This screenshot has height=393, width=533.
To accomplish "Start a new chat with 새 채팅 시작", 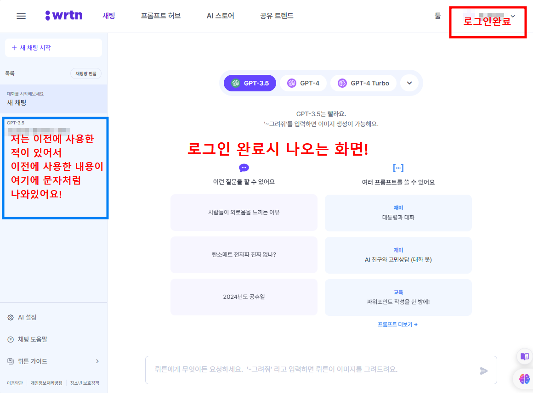I will point(53,48).
